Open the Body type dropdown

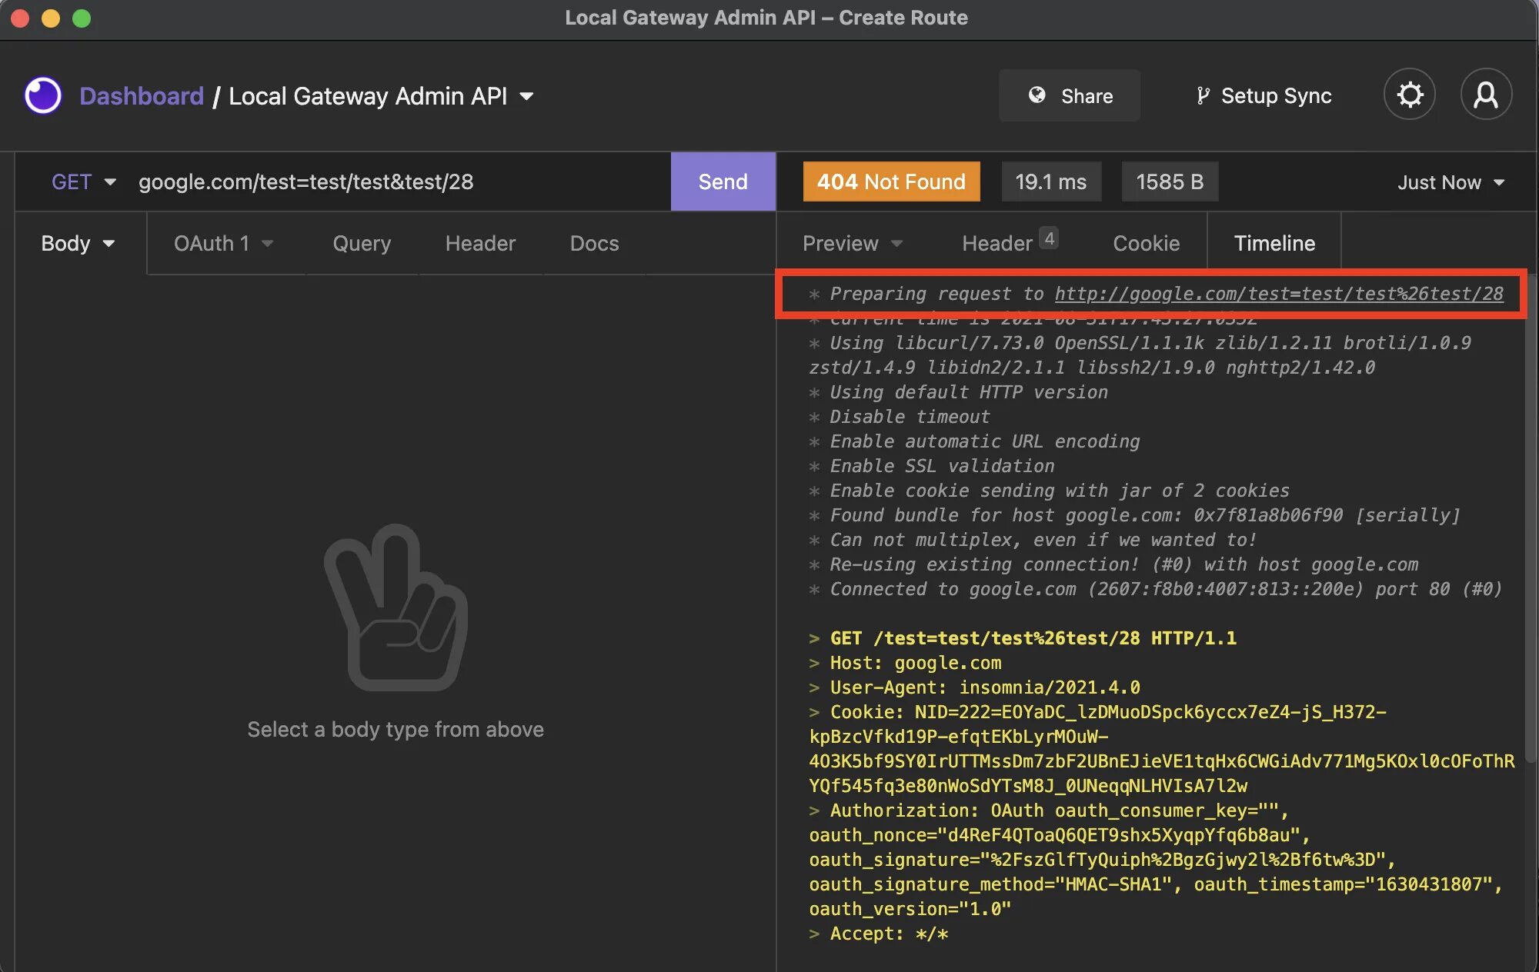78,244
